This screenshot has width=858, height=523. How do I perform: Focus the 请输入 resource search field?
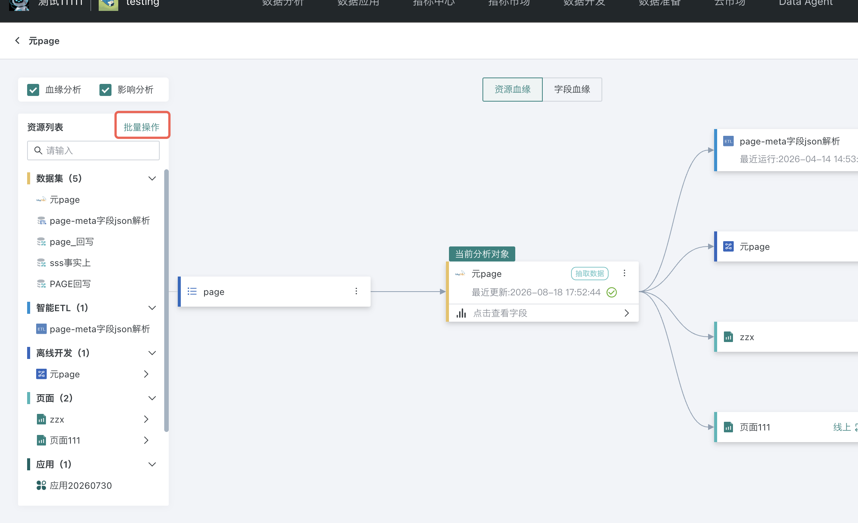point(93,151)
